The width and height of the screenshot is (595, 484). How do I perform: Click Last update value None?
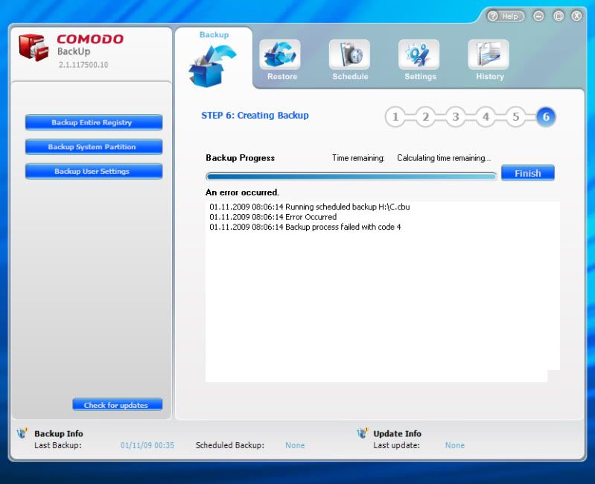[x=454, y=445]
